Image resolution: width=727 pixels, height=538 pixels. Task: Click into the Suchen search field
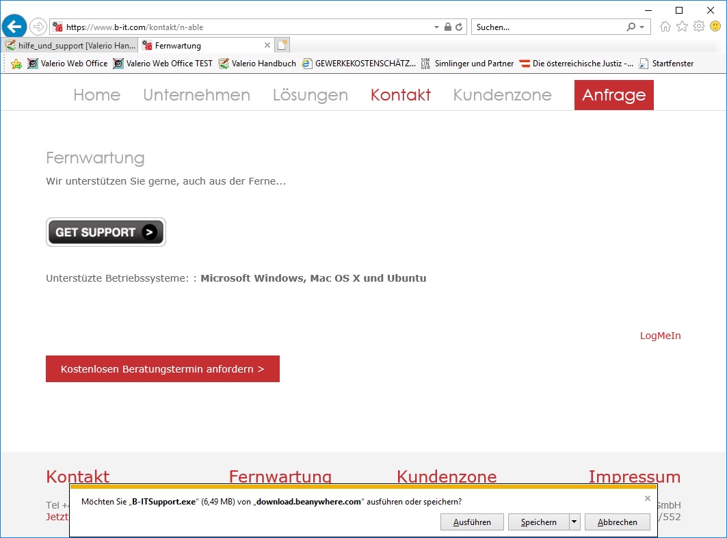point(547,27)
